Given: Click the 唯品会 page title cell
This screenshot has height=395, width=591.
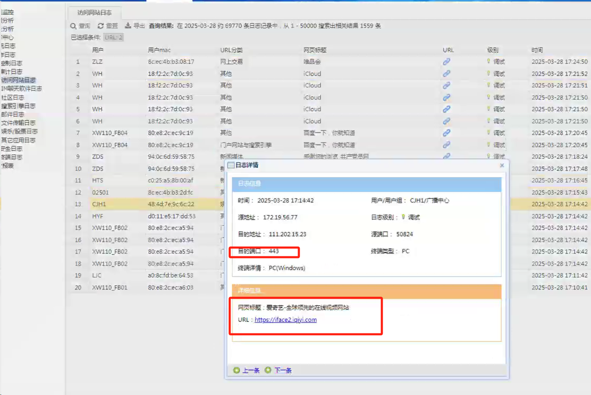Looking at the screenshot, I should [312, 62].
